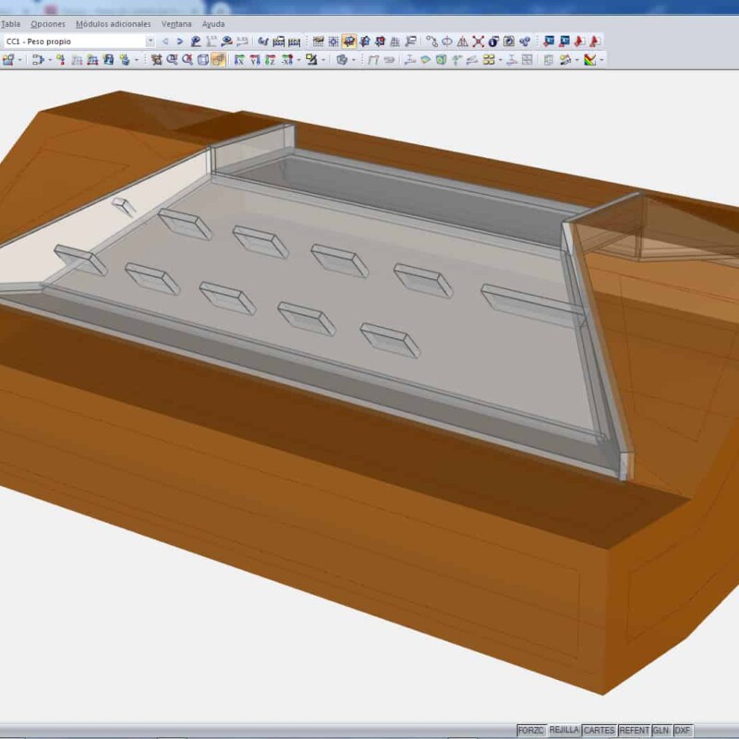Click the blue surface plane icon
The height and width of the screenshot is (739, 739).
pyautogui.click(x=426, y=60)
